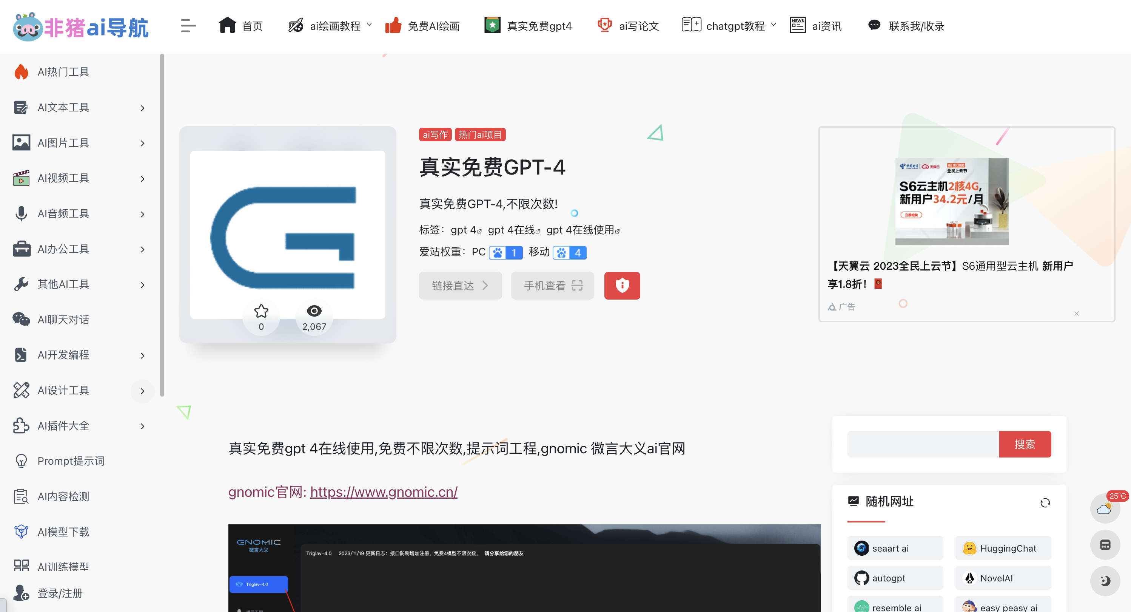Open the seaart ai random link
The height and width of the screenshot is (612, 1131).
[895, 548]
